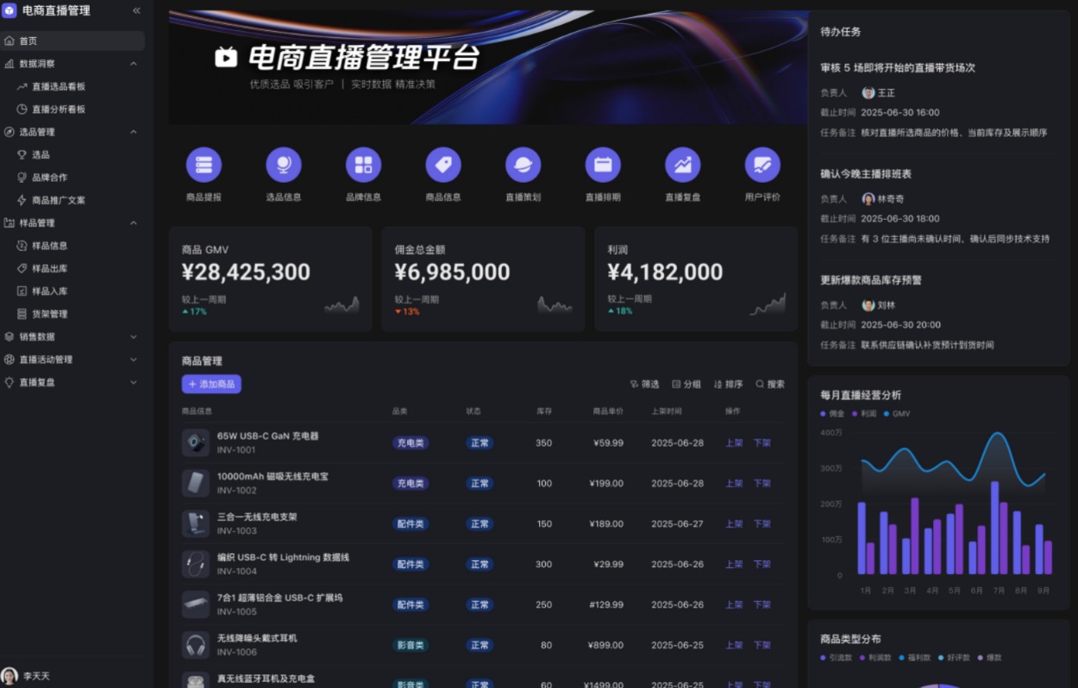Collapse the 数据洞察 sidebar section

point(134,64)
